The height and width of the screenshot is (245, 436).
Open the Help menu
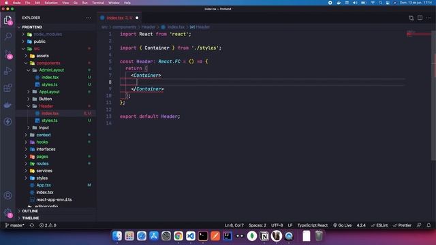coord(127,3)
